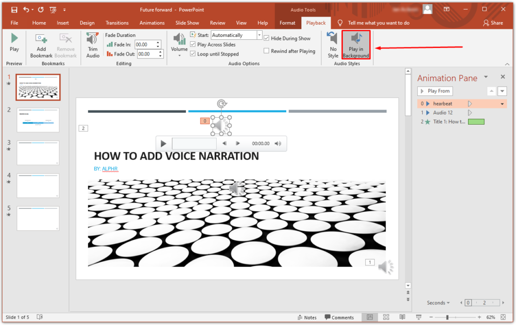The image size is (516, 325).
Task: Open the Animations tab
Action: pos(152,23)
